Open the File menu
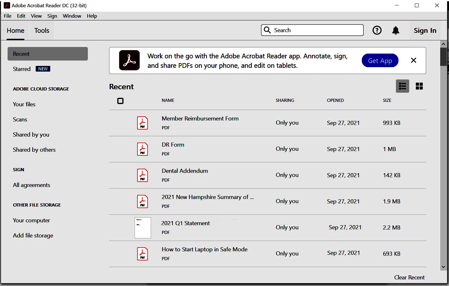The height and width of the screenshot is (286, 449). tap(8, 16)
